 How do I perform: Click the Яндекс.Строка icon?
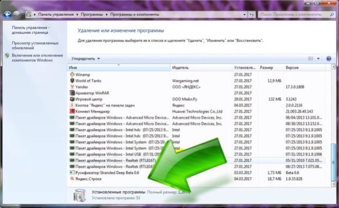coord(72,179)
